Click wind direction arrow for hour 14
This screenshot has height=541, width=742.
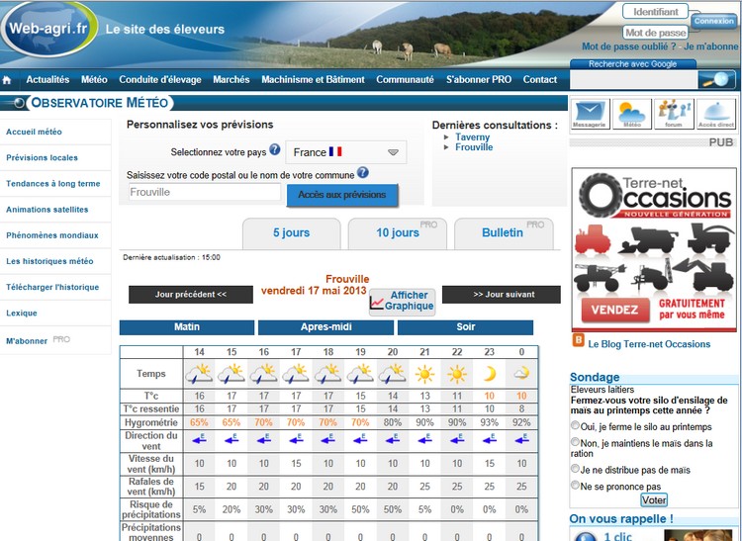(199, 439)
